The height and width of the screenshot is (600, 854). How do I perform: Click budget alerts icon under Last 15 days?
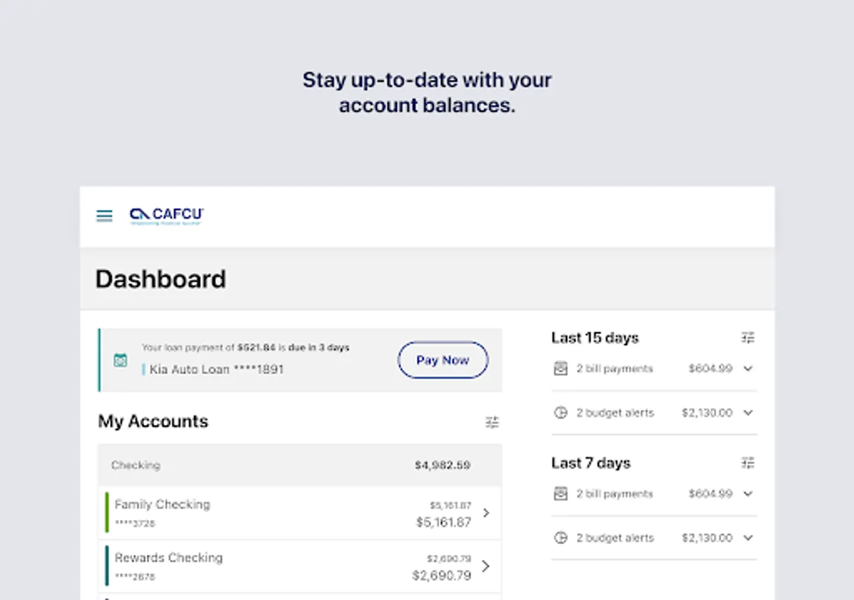point(561,413)
